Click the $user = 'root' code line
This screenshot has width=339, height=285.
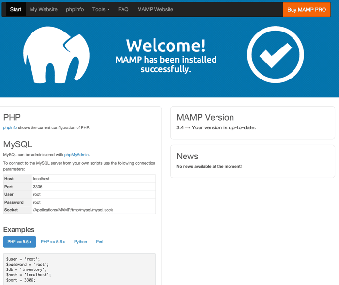[x=23, y=259]
